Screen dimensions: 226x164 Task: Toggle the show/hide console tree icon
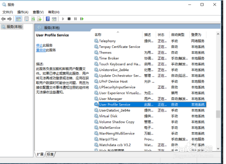(x=18, y=19)
